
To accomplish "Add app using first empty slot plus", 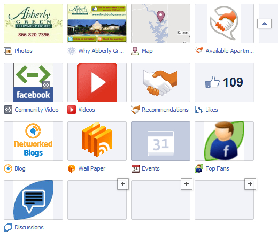I will pyautogui.click(x=123, y=184).
